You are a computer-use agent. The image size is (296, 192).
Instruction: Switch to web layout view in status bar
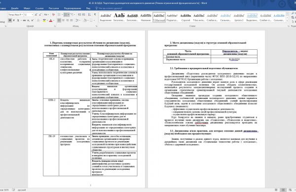click(290, 190)
